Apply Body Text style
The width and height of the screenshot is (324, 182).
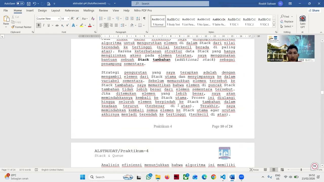click(173, 21)
